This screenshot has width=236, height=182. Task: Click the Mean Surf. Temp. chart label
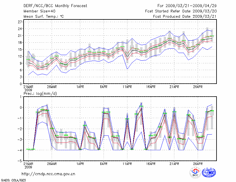coord(43,16)
